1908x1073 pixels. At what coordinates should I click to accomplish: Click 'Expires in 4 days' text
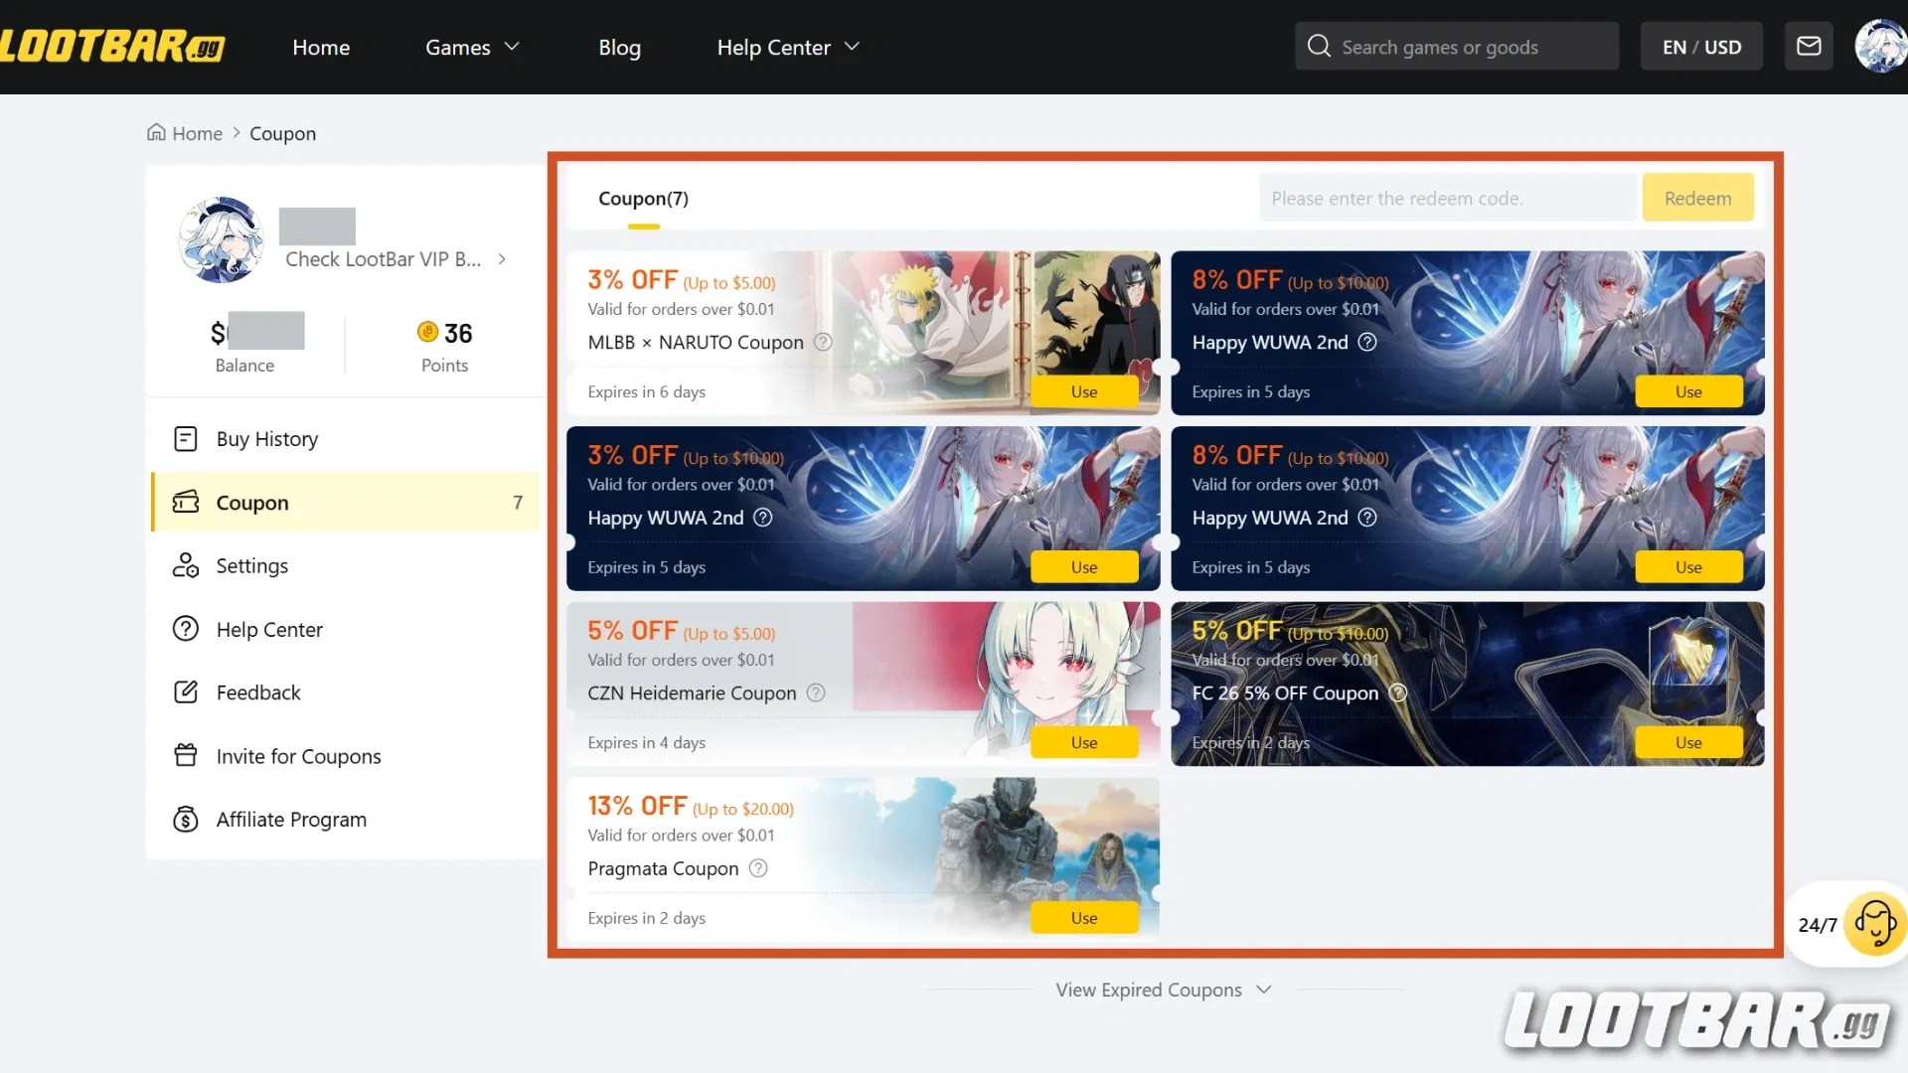[646, 742]
